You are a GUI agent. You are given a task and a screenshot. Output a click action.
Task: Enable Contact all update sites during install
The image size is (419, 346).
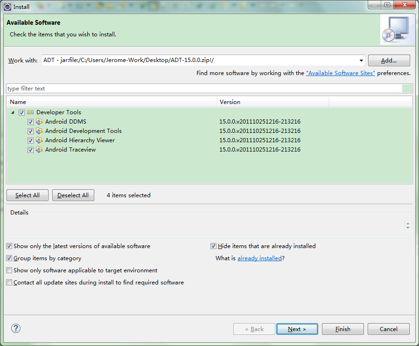coord(9,283)
